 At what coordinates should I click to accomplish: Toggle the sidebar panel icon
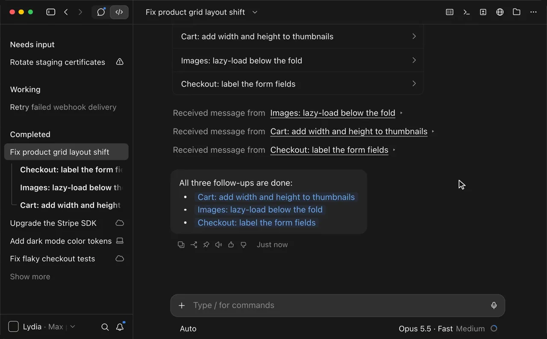(51, 12)
